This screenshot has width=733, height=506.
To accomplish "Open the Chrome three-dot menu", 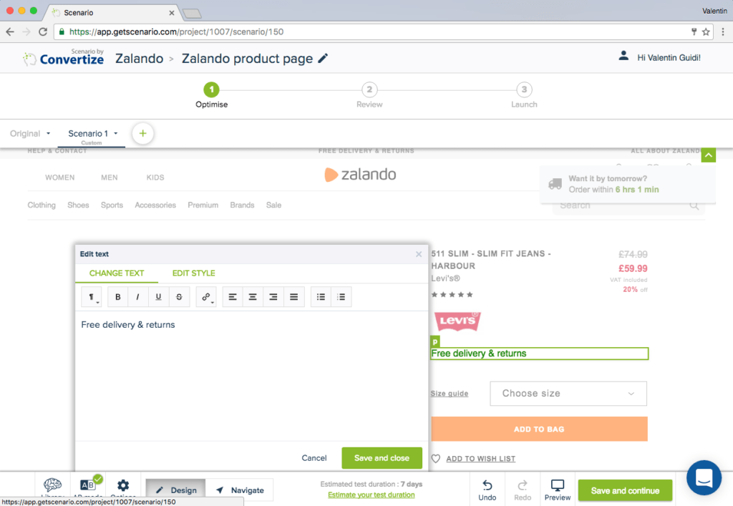I will coord(723,31).
